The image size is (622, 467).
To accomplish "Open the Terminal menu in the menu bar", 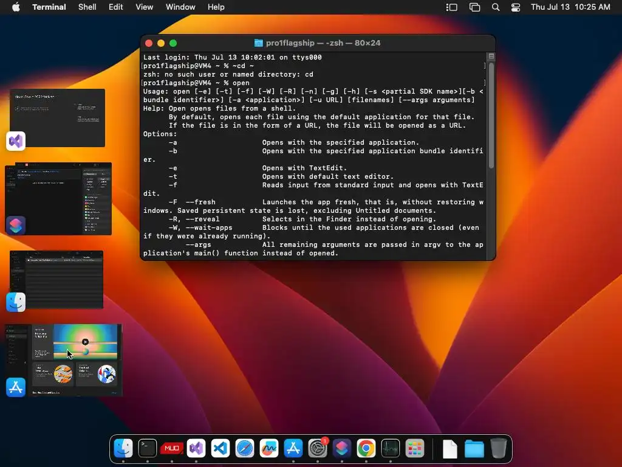I will [x=49, y=7].
